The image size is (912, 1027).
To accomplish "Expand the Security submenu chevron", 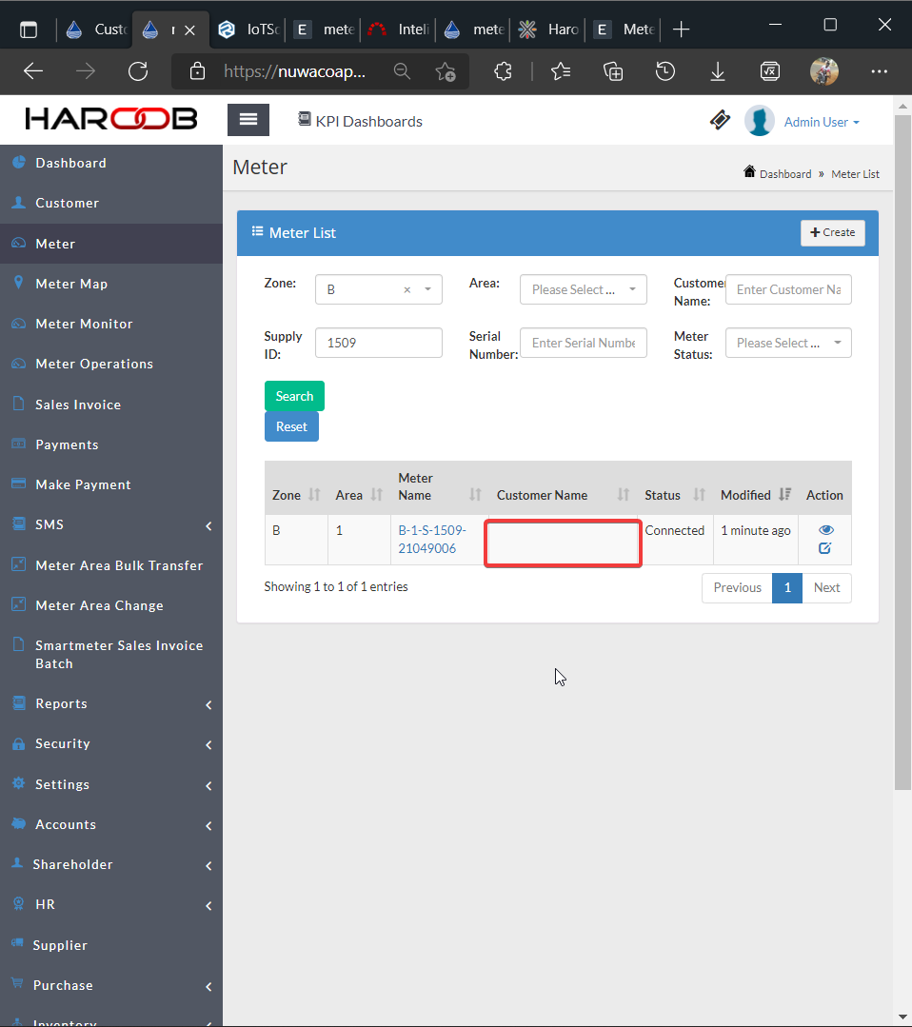I will click(x=208, y=744).
